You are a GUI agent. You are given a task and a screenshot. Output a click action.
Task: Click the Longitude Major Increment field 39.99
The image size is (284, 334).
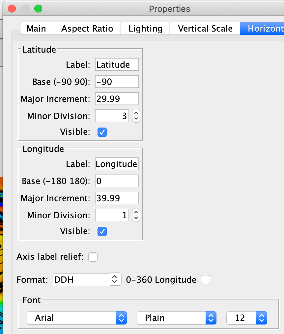(117, 198)
